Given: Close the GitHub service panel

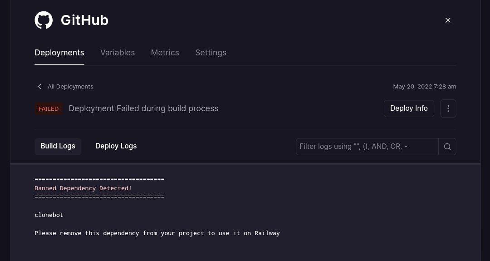Looking at the screenshot, I should [448, 20].
